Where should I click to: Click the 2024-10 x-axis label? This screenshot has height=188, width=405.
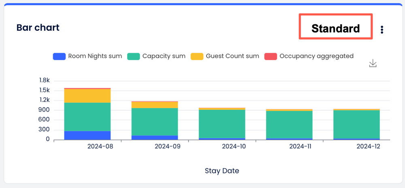[x=234, y=147]
